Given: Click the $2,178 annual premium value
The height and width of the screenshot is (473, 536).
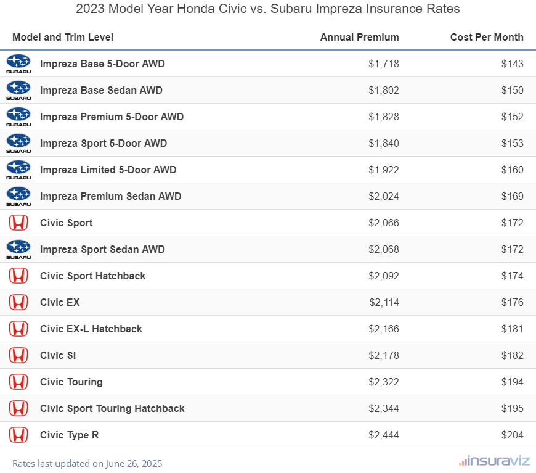Looking at the screenshot, I should pos(384,356).
